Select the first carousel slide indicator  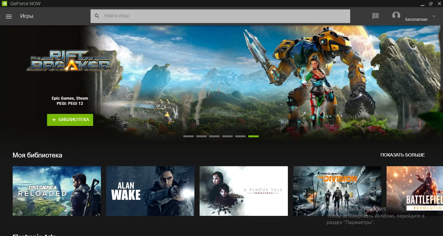189,136
